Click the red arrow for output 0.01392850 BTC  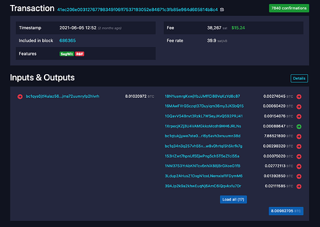299,176
